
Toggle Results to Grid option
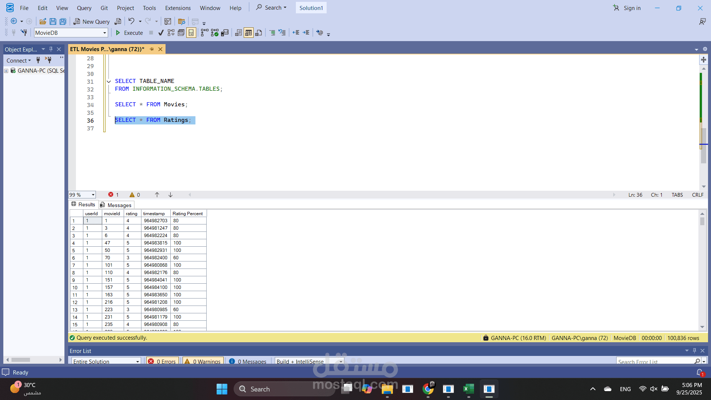pyautogui.click(x=248, y=33)
